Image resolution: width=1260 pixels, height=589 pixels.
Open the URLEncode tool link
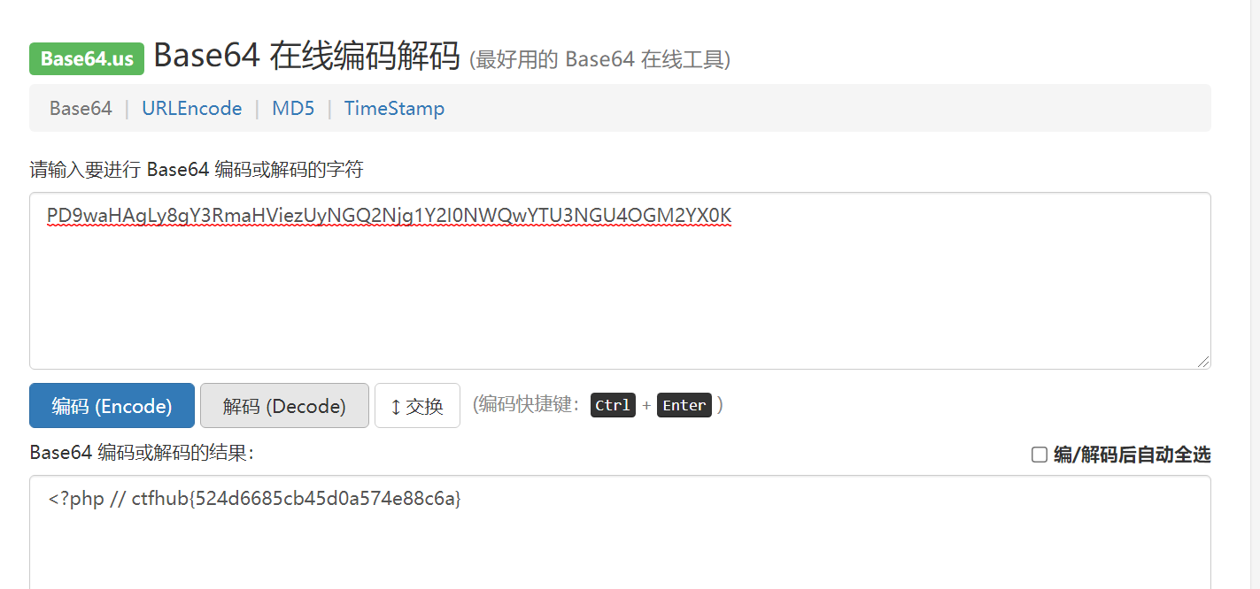192,108
